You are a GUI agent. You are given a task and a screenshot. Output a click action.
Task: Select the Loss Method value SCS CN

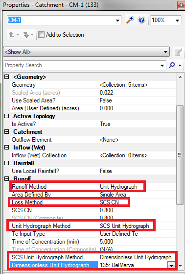click(x=109, y=202)
